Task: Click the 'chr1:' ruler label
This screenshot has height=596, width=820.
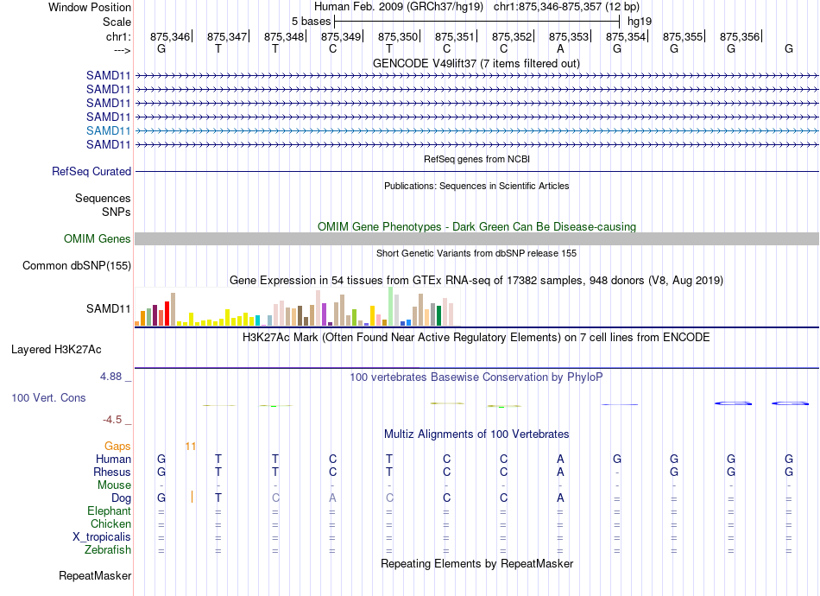Action: point(118,36)
